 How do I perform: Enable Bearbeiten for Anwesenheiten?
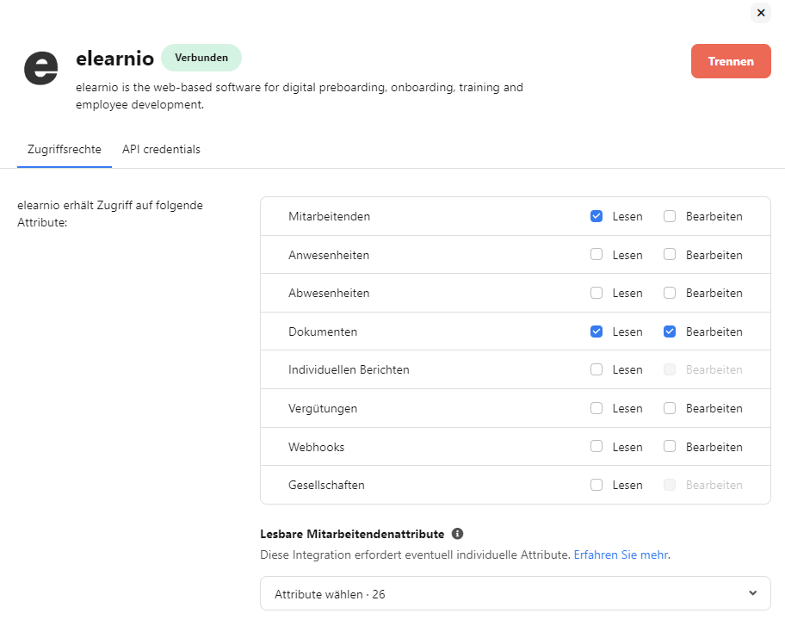tap(670, 254)
